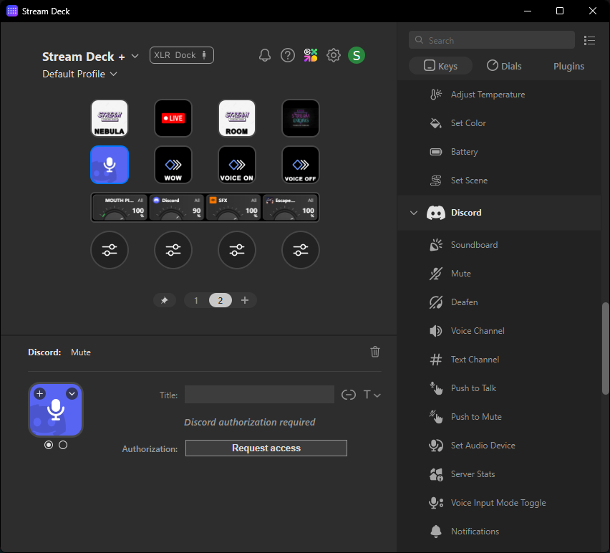This screenshot has width=610, height=553.
Task: Select the VOICE ON key
Action: 237,165
